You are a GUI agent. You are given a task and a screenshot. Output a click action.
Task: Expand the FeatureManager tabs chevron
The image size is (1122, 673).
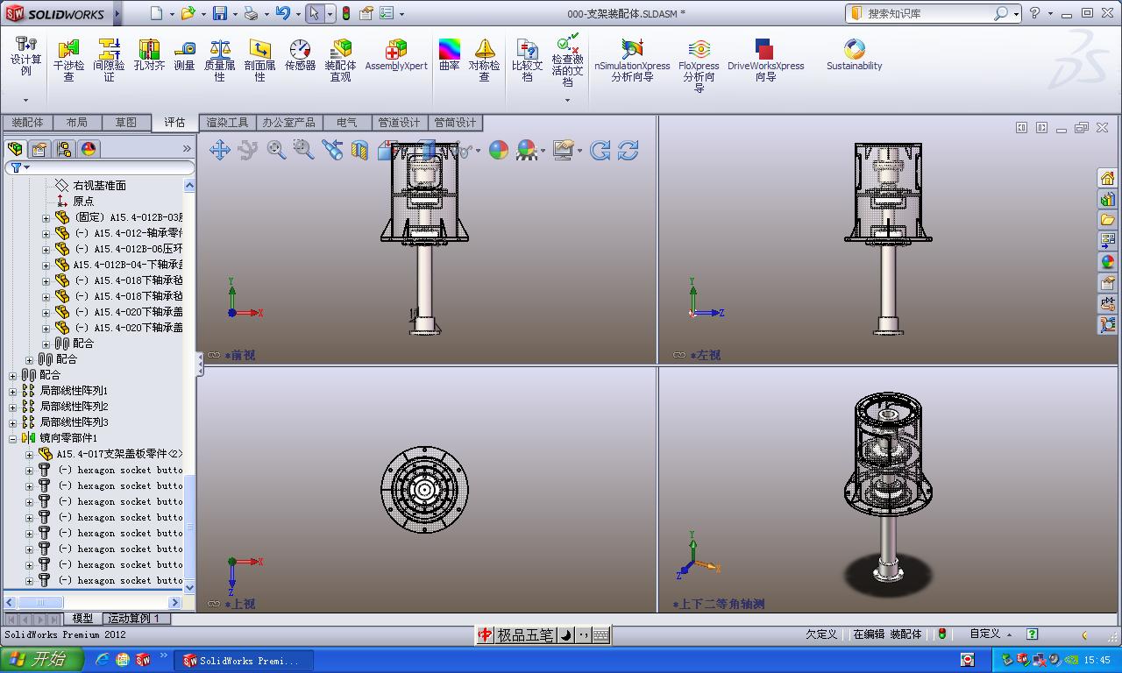[186, 149]
